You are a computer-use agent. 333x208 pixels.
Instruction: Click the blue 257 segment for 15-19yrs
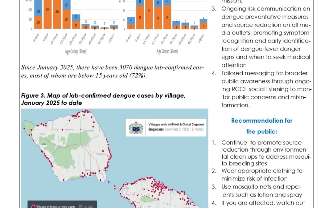pyautogui.click(x=66, y=5)
